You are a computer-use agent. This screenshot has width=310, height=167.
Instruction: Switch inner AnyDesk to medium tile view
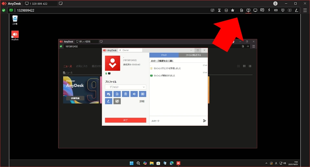pos(244,66)
